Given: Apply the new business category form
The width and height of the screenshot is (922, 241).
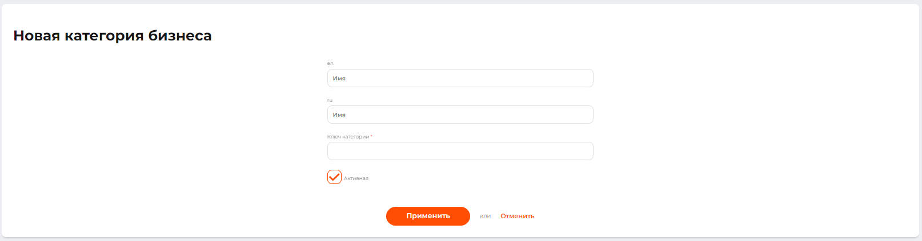Looking at the screenshot, I should tap(428, 216).
